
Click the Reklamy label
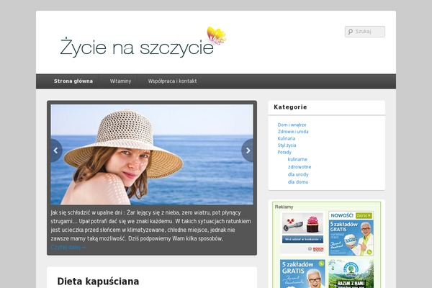[284, 207]
